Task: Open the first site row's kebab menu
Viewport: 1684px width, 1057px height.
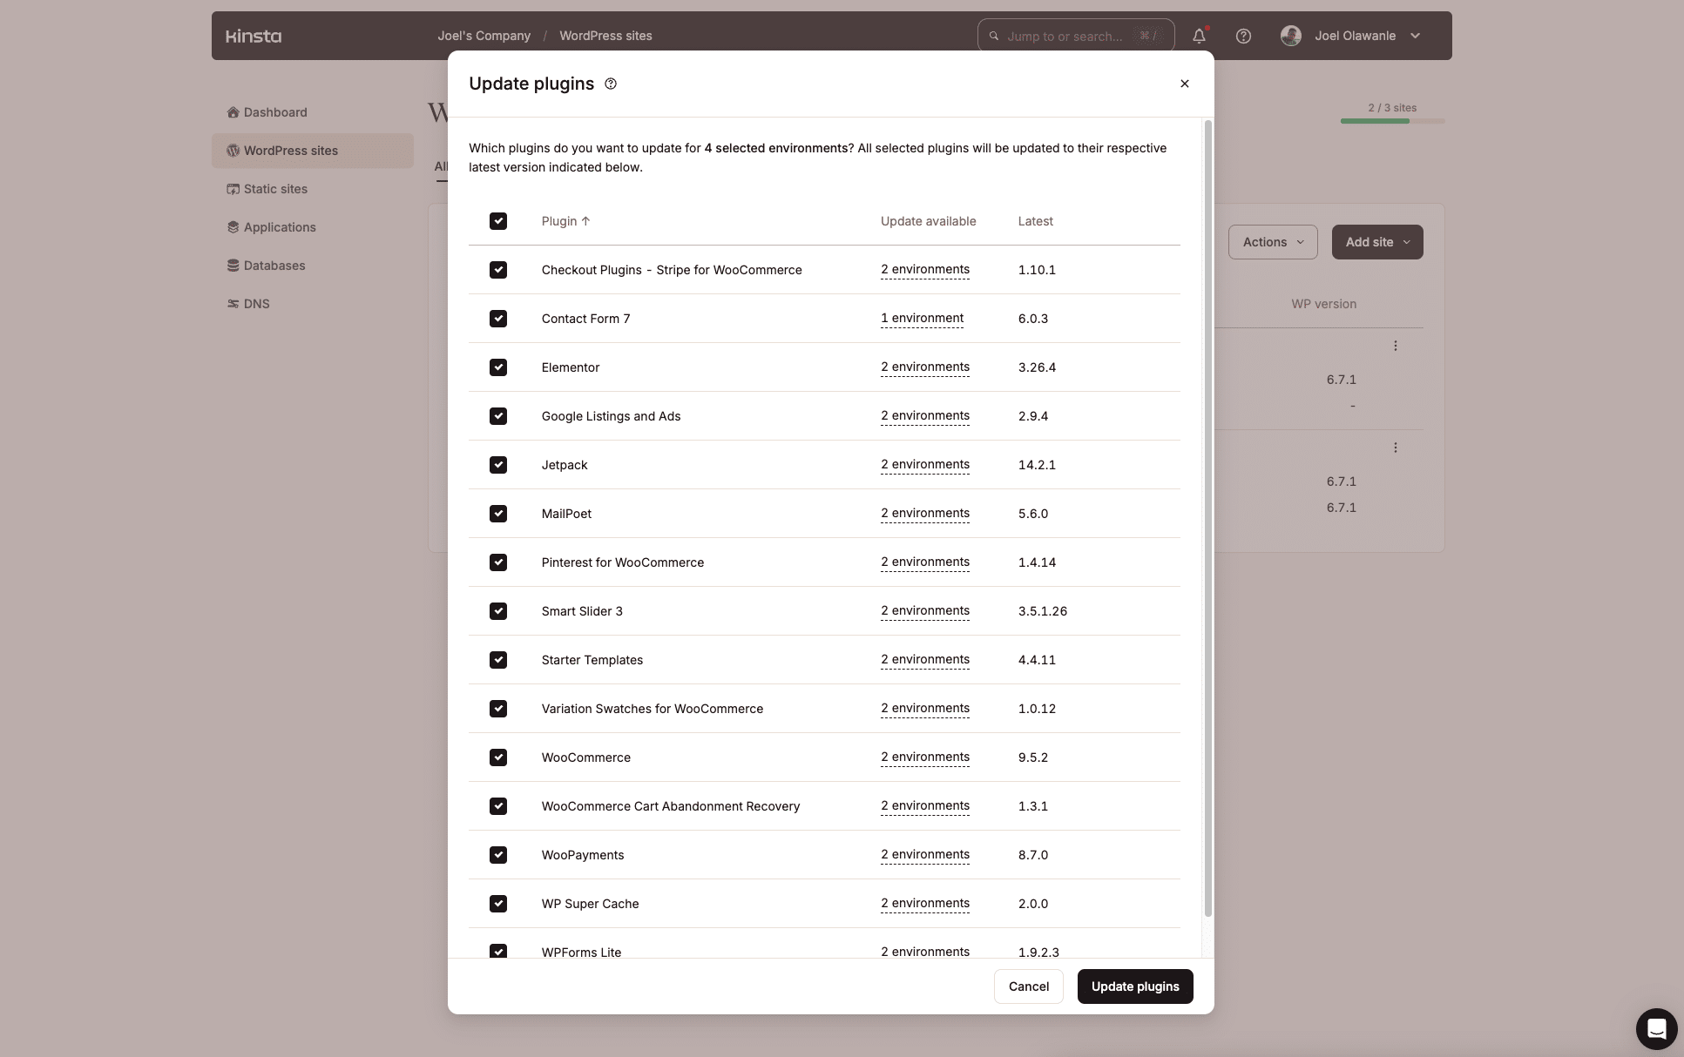Action: pyautogui.click(x=1395, y=346)
